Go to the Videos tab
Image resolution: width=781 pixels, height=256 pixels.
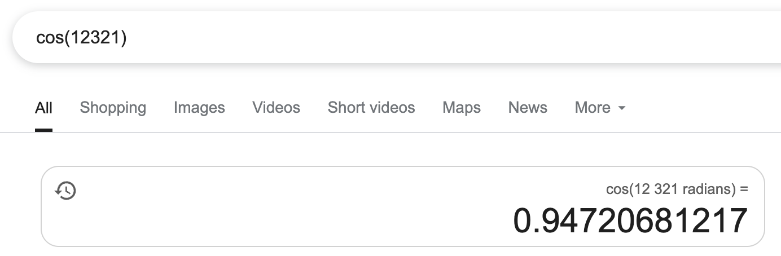[276, 108]
